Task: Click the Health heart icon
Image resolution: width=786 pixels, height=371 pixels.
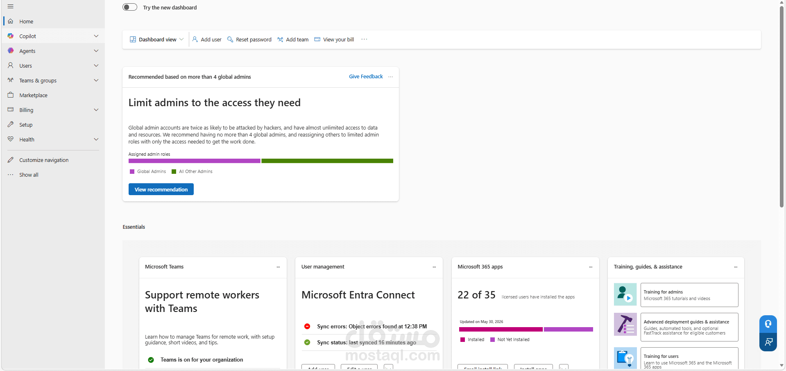Action: coord(11,139)
